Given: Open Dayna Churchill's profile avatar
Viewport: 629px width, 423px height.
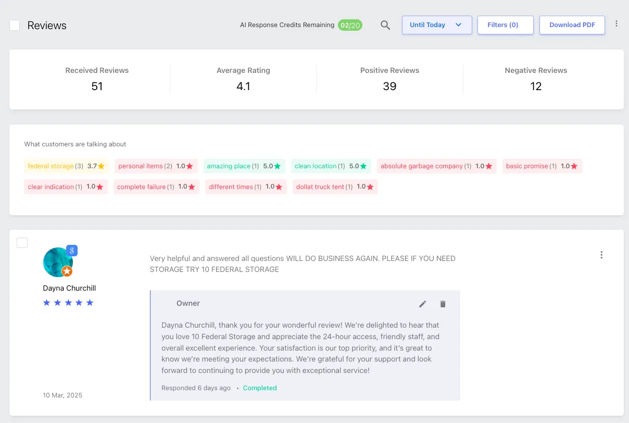Looking at the screenshot, I should [58, 262].
